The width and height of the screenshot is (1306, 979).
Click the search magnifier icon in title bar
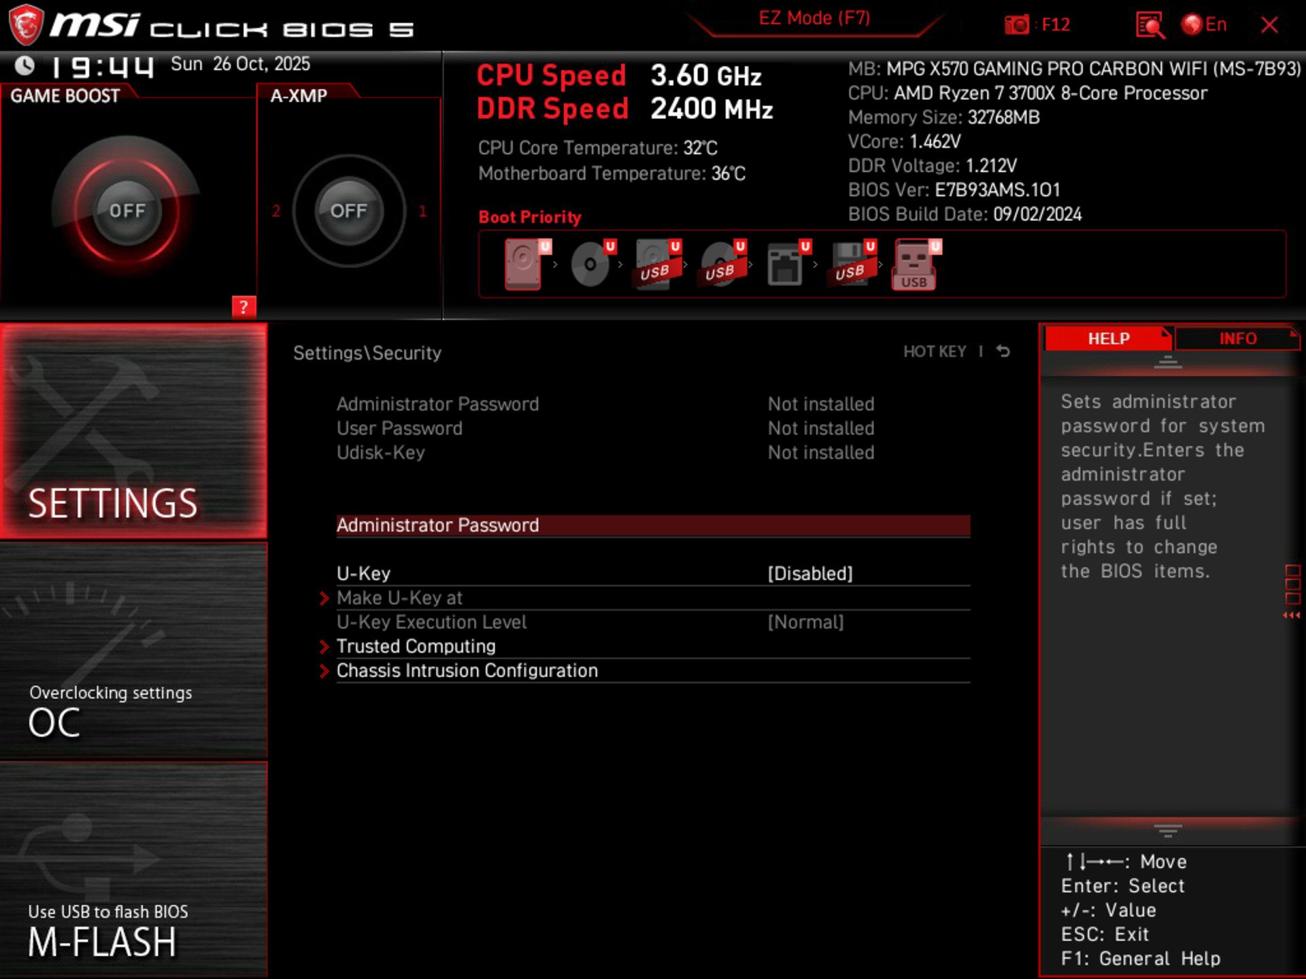click(1150, 24)
